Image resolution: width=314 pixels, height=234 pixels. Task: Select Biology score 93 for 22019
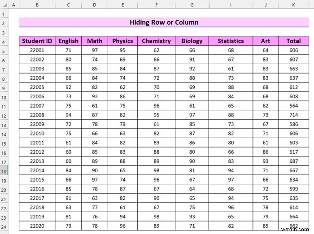[x=192, y=217]
